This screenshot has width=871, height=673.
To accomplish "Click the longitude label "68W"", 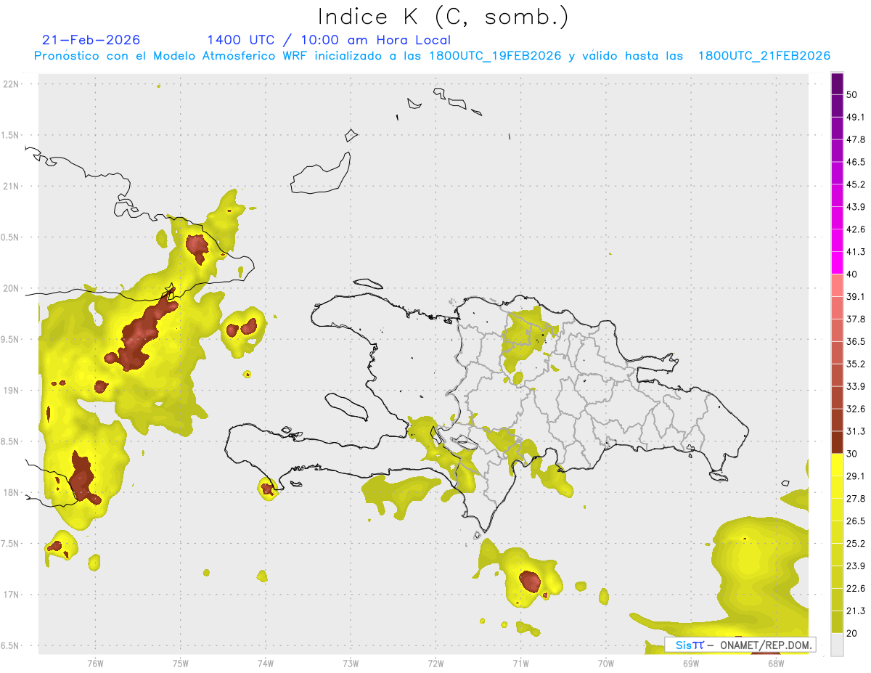I will (775, 663).
